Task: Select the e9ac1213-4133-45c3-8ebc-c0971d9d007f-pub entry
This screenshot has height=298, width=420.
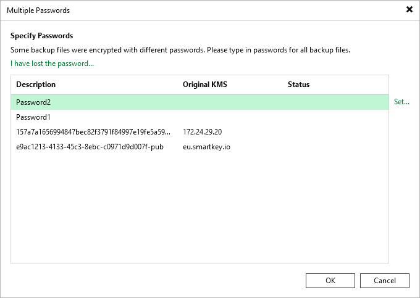Action: [90, 147]
